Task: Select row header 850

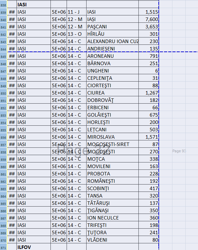Action: tap(4, 93)
